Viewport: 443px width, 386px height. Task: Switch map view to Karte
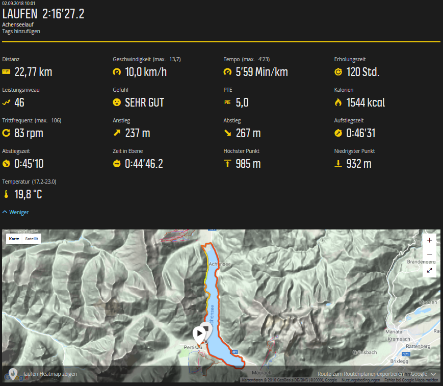click(14, 239)
